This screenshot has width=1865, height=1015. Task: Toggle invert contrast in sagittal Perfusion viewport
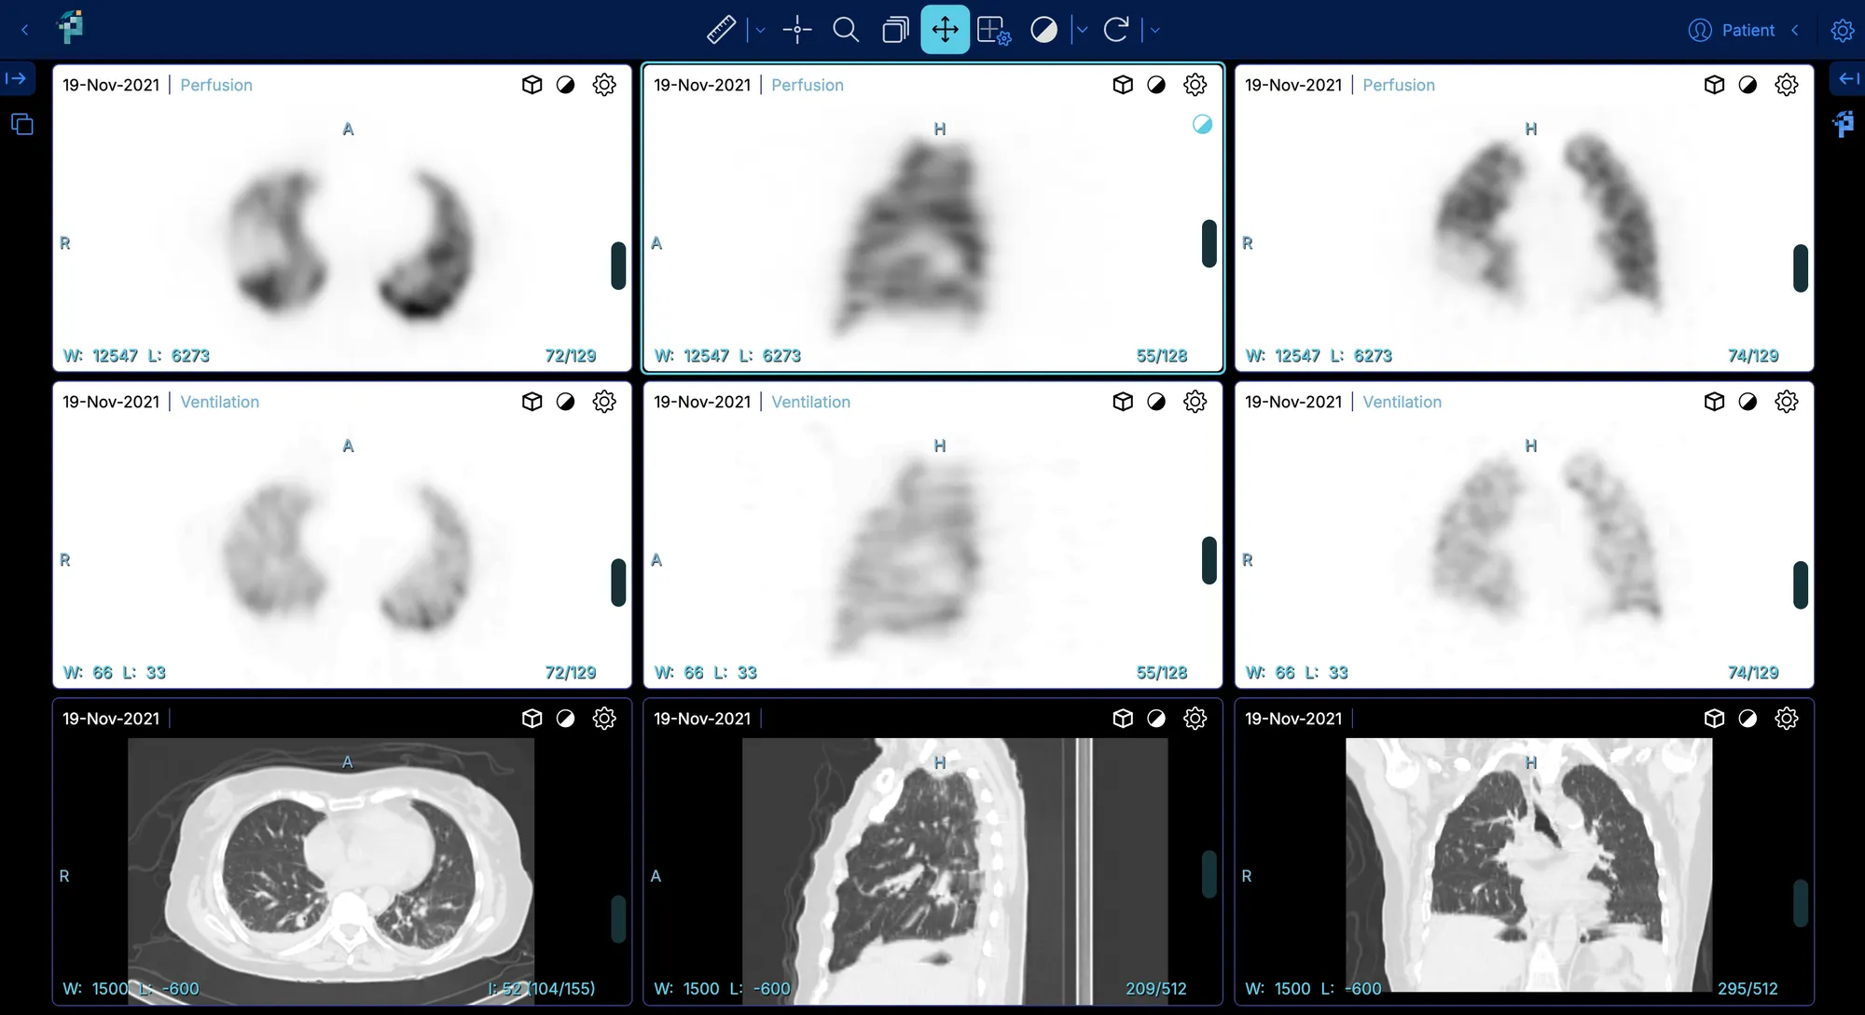[1156, 85]
